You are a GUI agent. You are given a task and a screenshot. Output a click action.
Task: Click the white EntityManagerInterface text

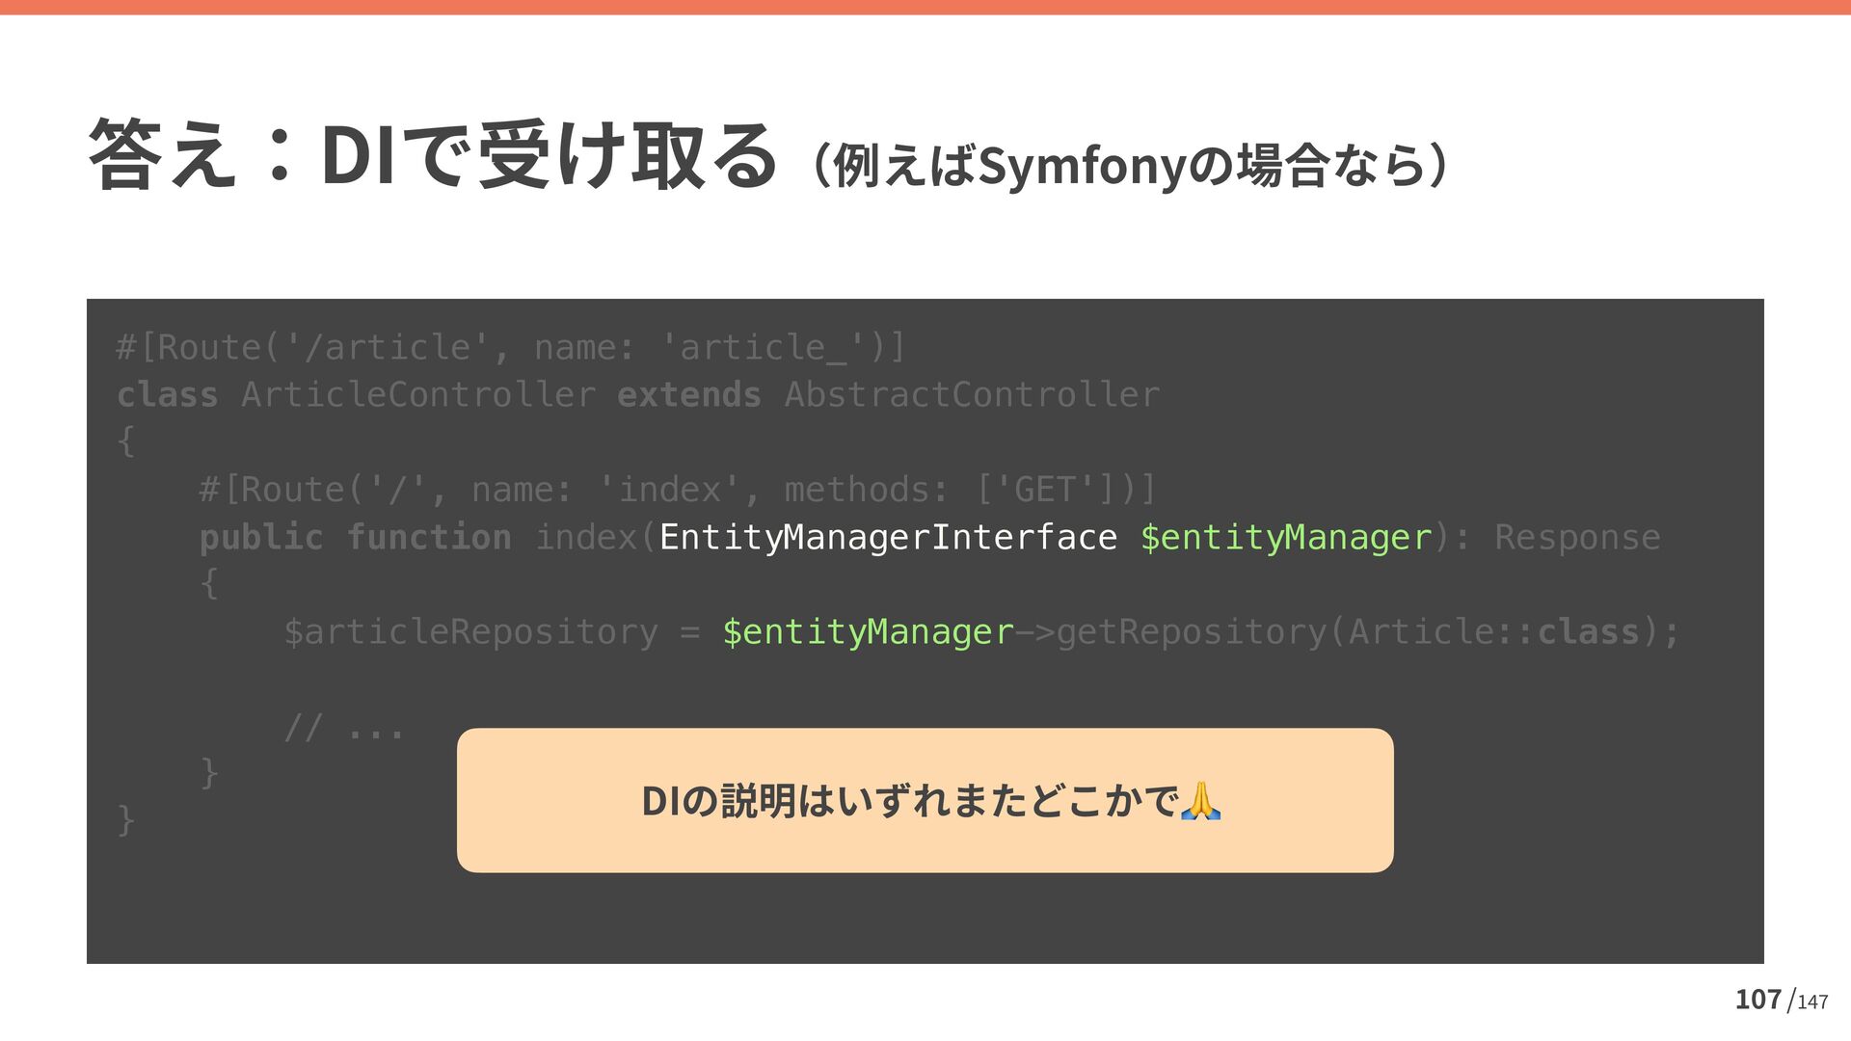[x=888, y=537]
